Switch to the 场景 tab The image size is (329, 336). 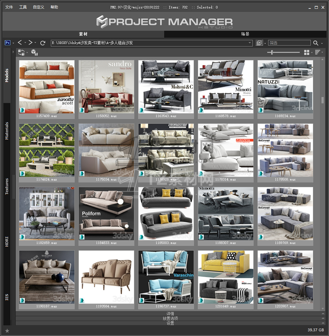tap(245, 34)
